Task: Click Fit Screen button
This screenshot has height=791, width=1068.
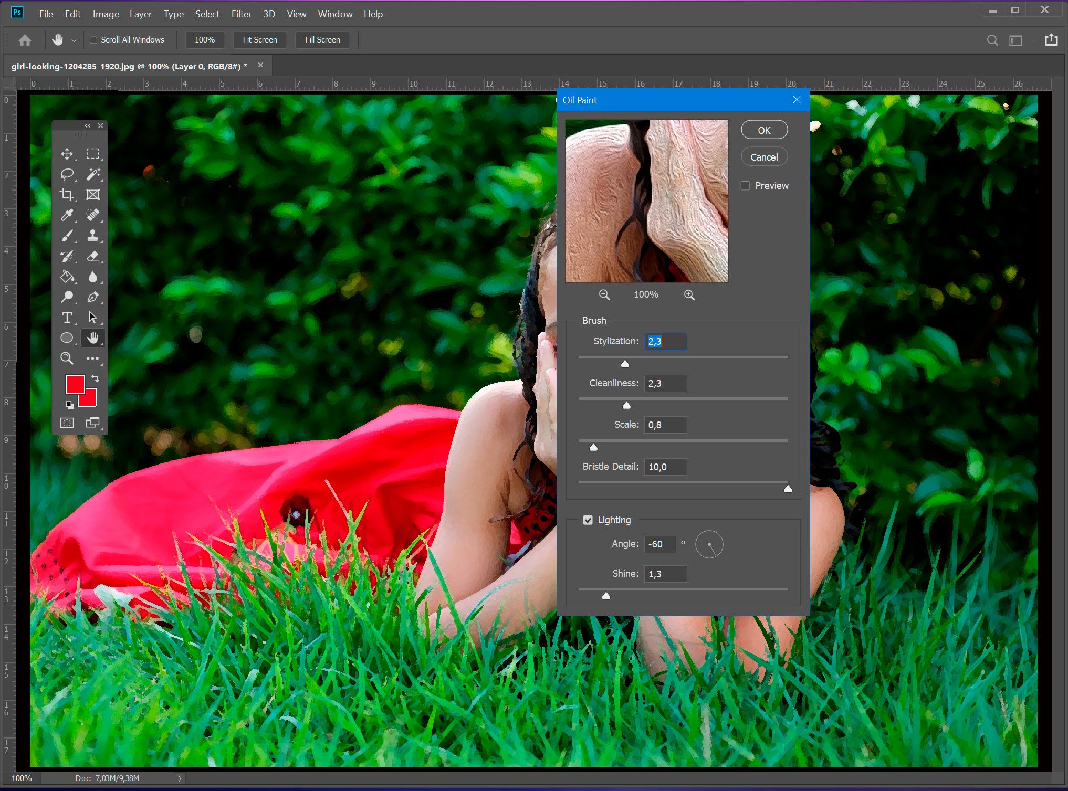Action: (260, 39)
